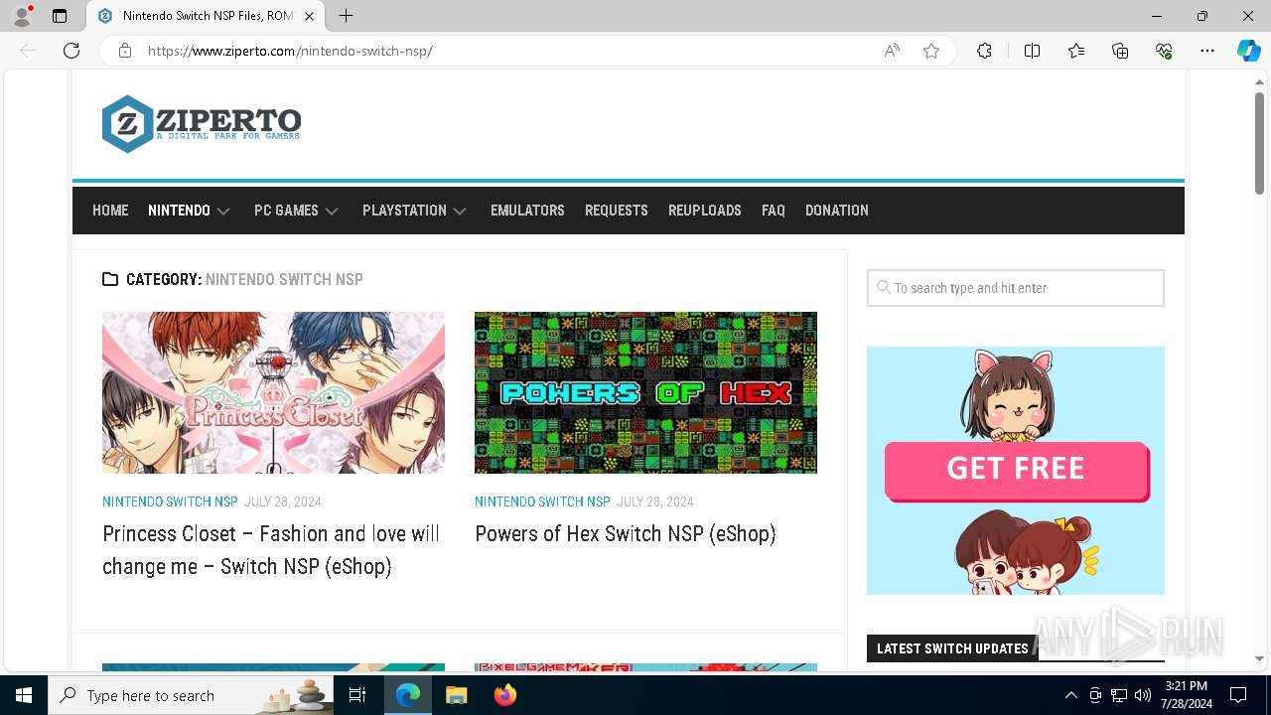Click the Latest Switch Updates heading
Image resolution: width=1271 pixels, height=715 pixels.
(x=952, y=648)
